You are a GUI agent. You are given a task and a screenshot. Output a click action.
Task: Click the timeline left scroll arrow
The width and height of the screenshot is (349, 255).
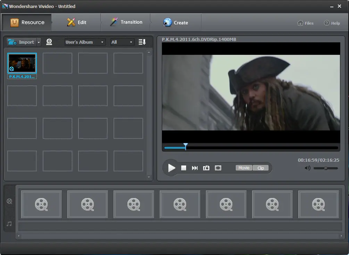[x=19, y=236]
